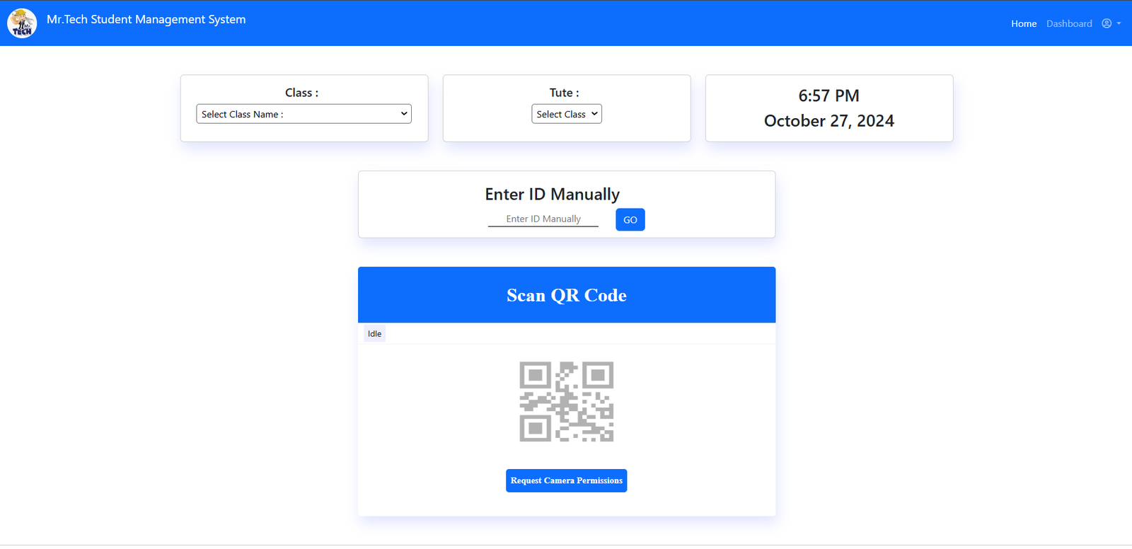Open the user account profile icon
Image resolution: width=1132 pixels, height=549 pixels.
1107,23
